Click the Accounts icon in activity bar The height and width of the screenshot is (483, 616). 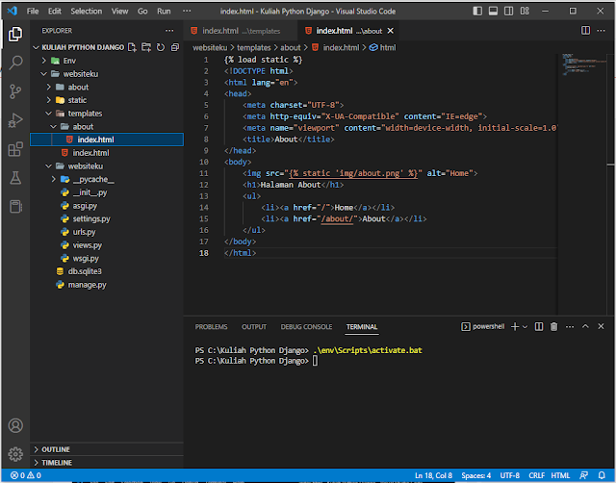tap(15, 425)
